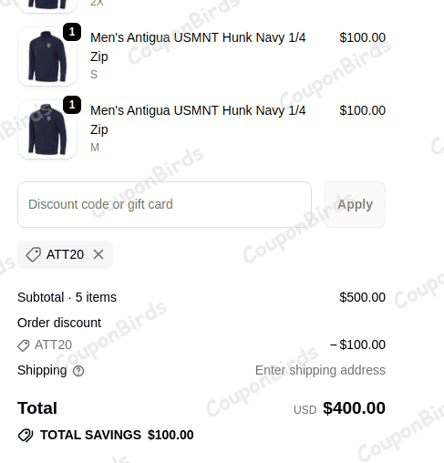Click the ATT20 applied code chip label
The width and height of the screenshot is (444, 463).
(65, 254)
